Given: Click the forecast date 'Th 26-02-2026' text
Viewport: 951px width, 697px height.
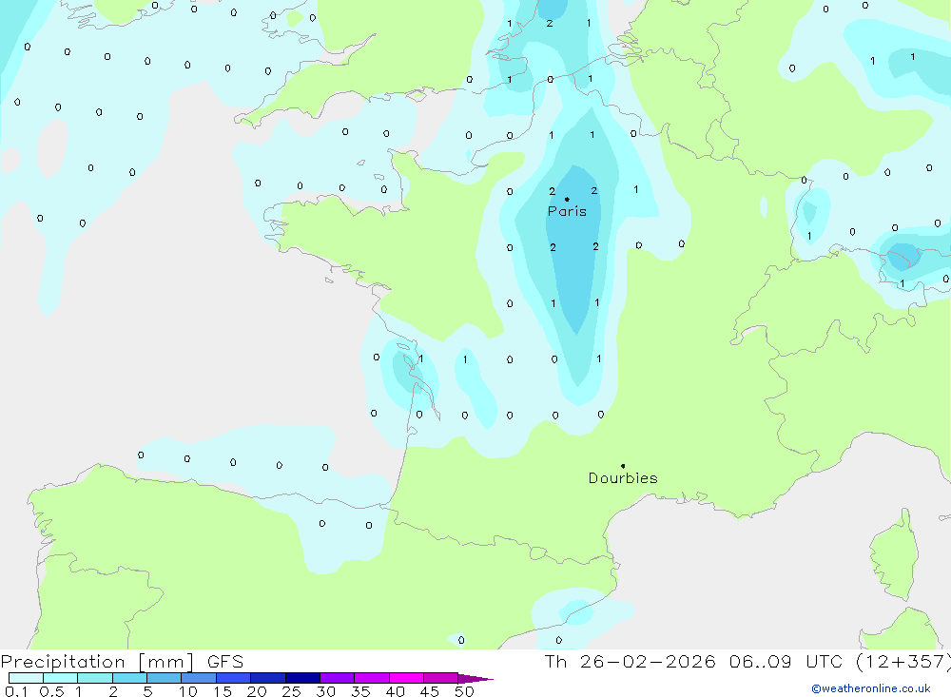Looking at the screenshot, I should point(631,661).
